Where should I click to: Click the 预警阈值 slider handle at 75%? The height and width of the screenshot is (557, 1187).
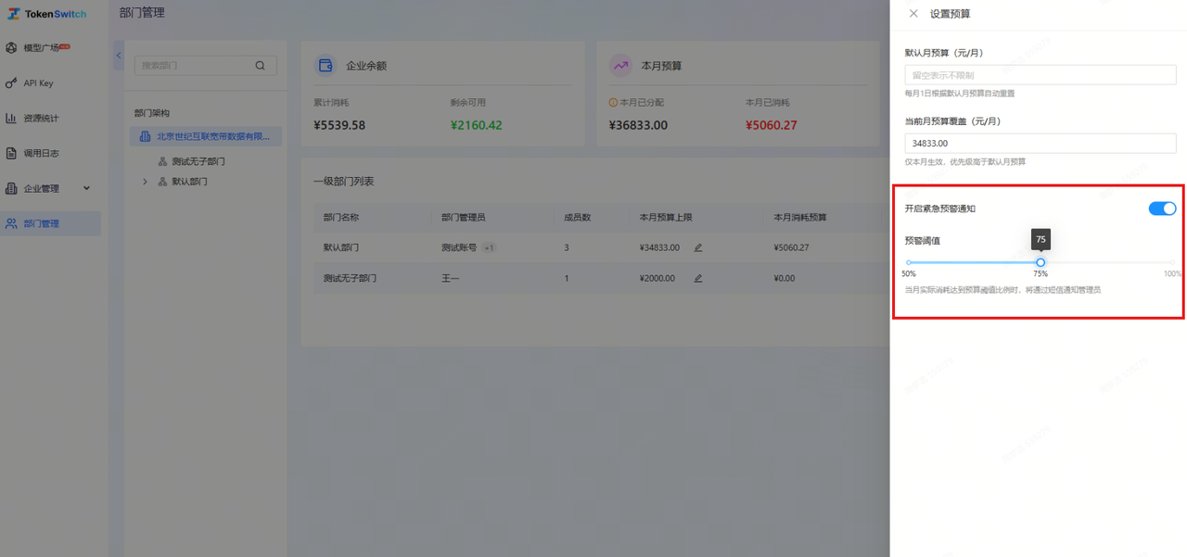pyautogui.click(x=1040, y=262)
